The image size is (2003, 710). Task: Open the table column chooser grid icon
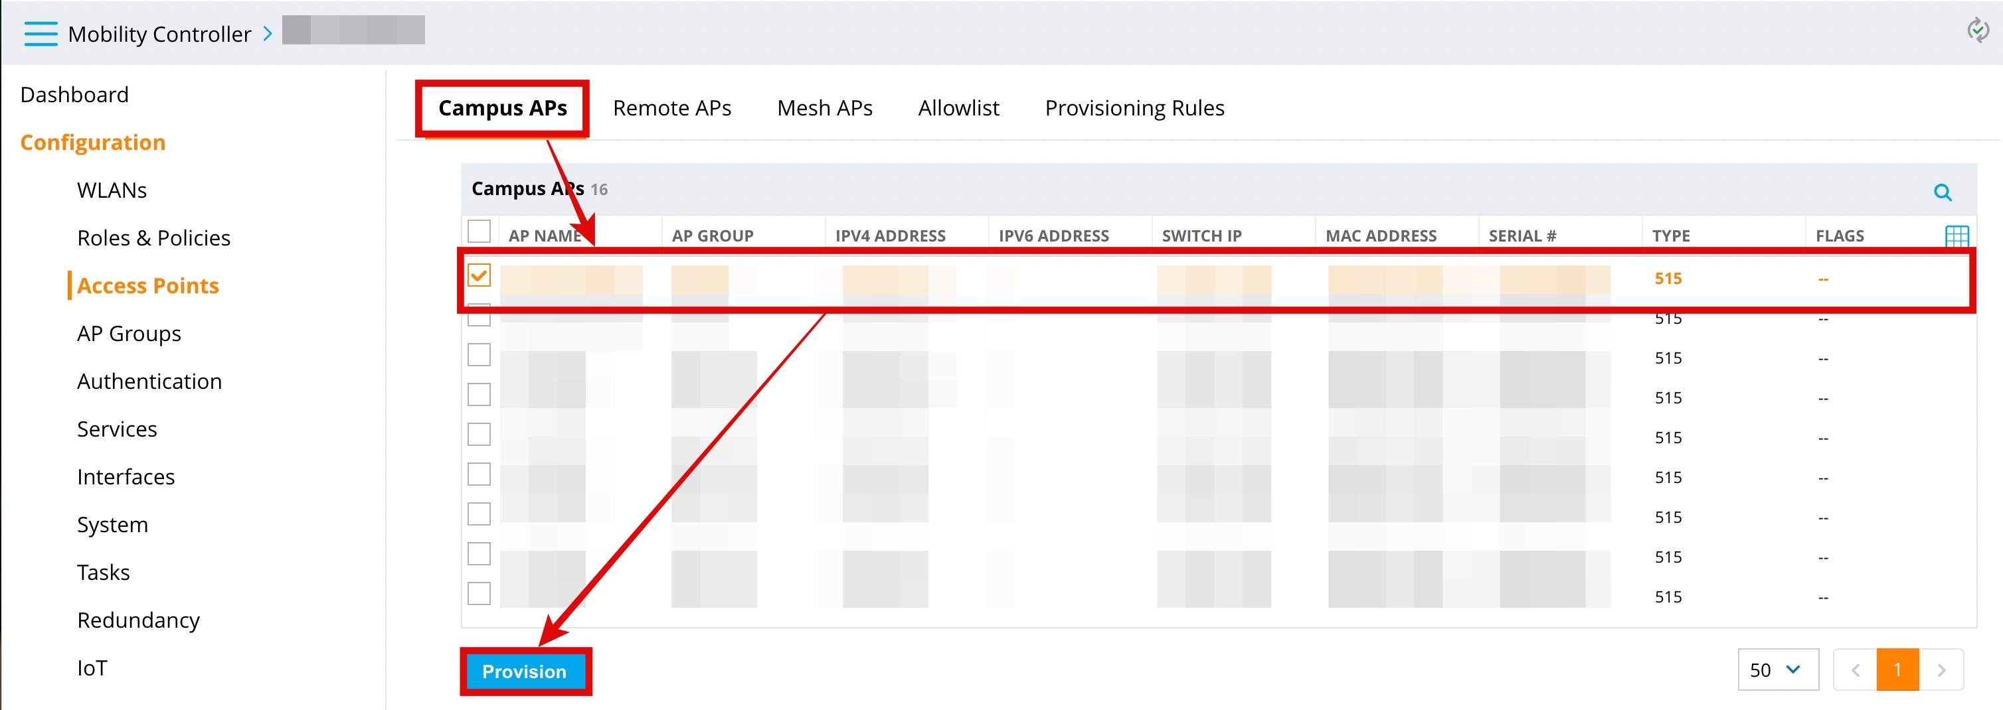click(x=1957, y=236)
